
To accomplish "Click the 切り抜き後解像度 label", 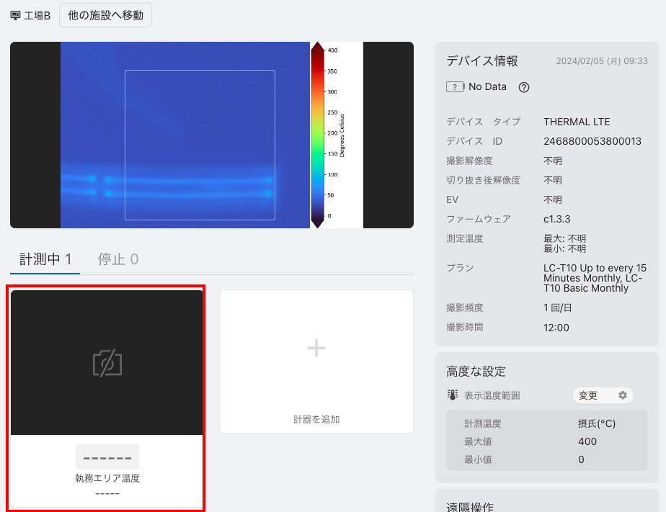I will (x=484, y=180).
